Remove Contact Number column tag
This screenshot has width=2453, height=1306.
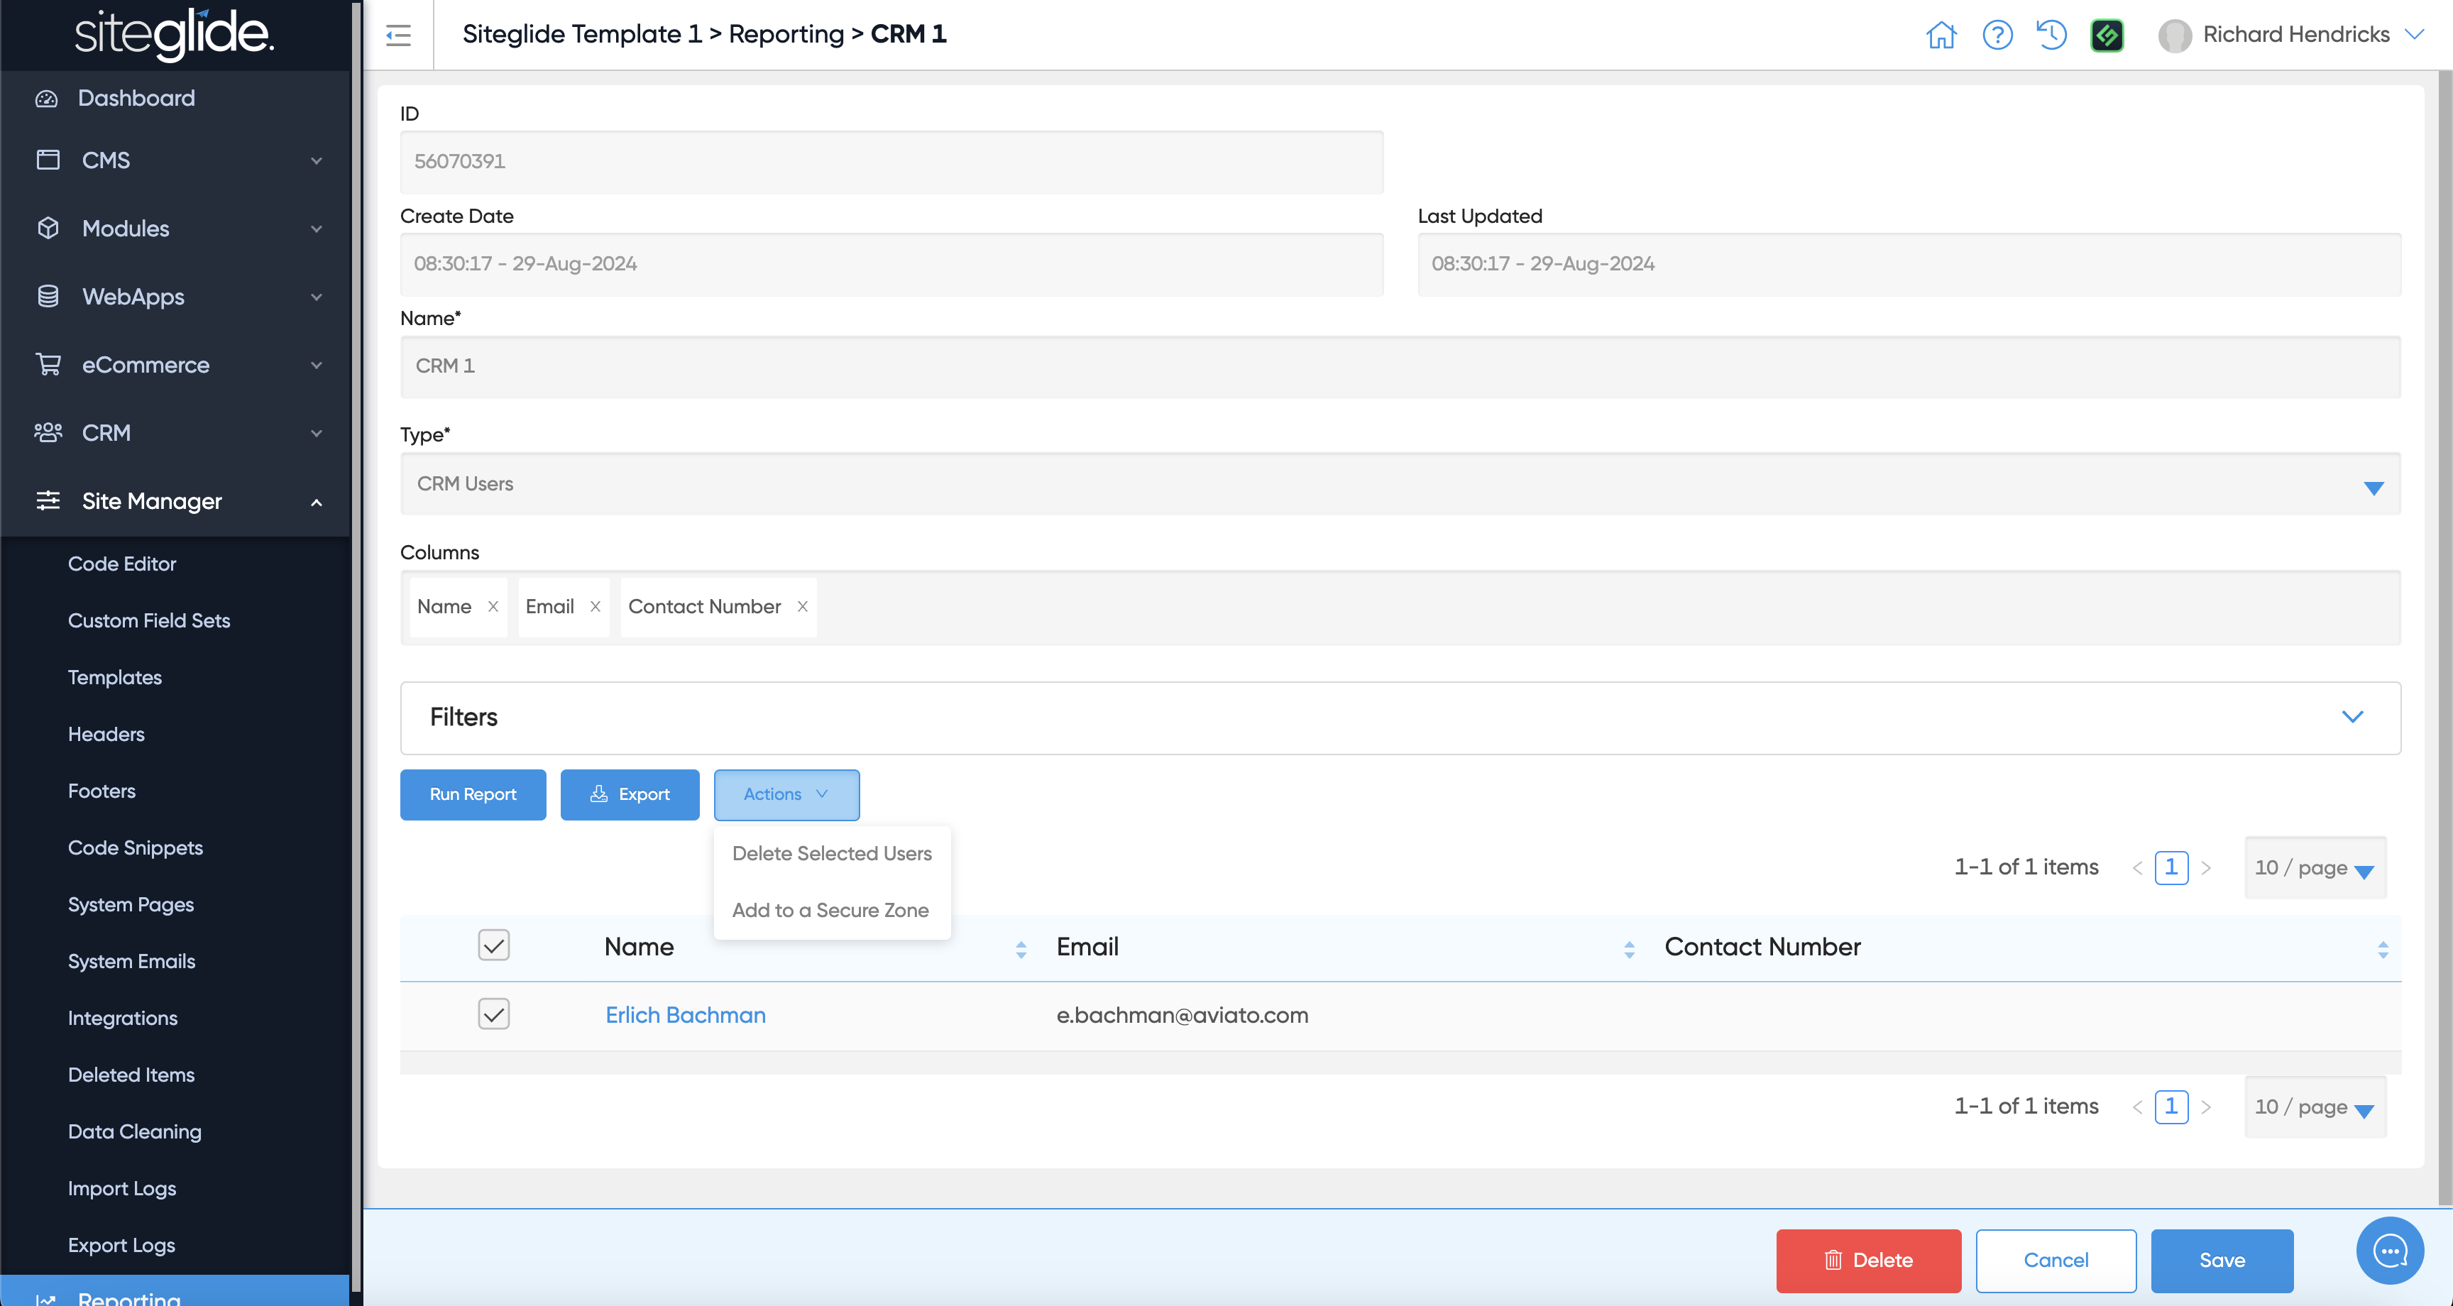[803, 607]
